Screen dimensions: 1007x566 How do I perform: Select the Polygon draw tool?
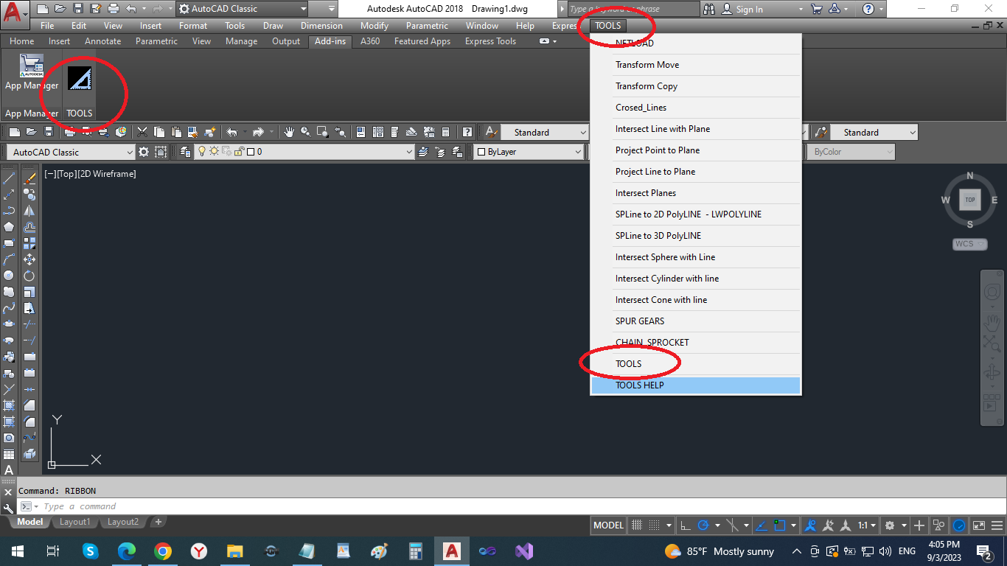(x=9, y=226)
